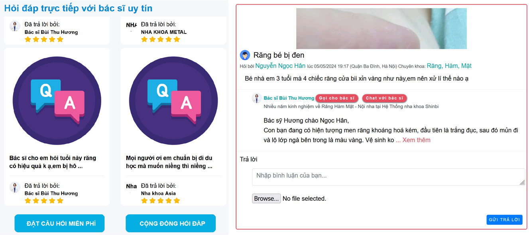Click Bùi Thu Hương avatar in bottom-left card
Image resolution: width=529 pixels, height=235 pixels.
point(15,187)
